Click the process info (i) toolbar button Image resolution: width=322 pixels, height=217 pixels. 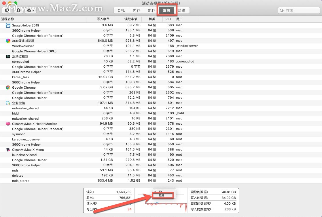(x=18, y=10)
